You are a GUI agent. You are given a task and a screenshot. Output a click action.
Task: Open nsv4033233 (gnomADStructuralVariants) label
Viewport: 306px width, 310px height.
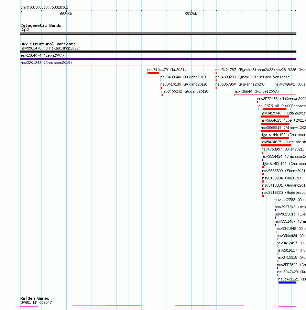pyautogui.click(x=253, y=77)
